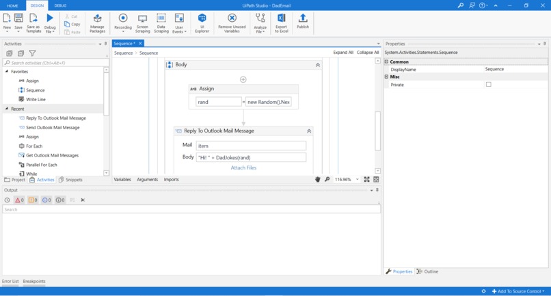Viewport: 551px width, 296px height.
Task: Toggle the Private checkbox
Action: click(489, 84)
